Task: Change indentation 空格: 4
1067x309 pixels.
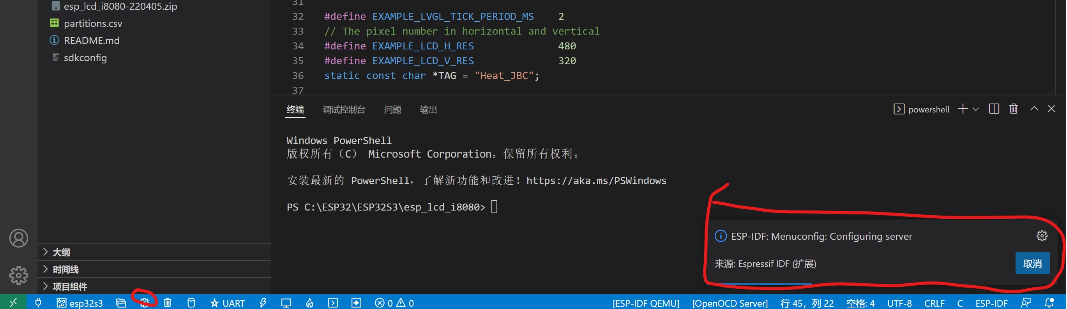Action: click(860, 303)
